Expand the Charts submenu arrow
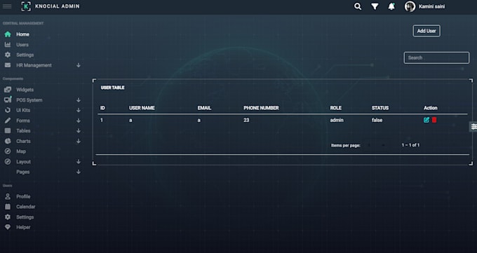 79,141
